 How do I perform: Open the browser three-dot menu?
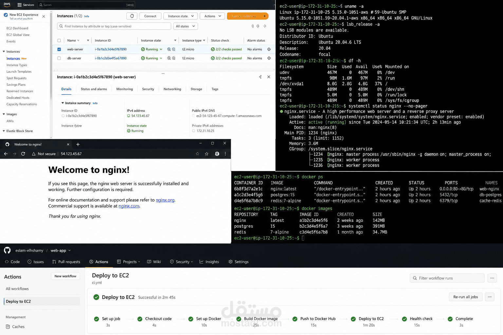coord(225,154)
